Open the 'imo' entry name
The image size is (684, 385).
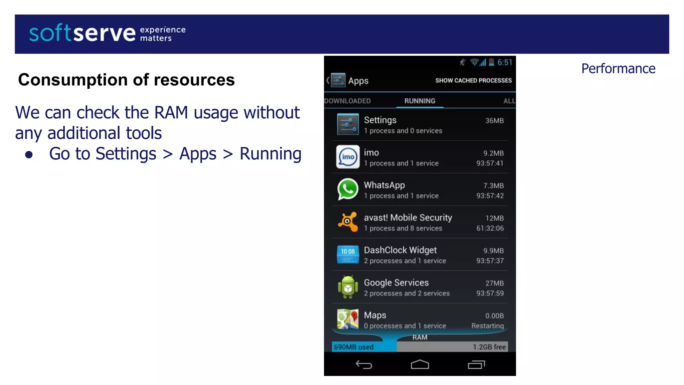click(371, 152)
